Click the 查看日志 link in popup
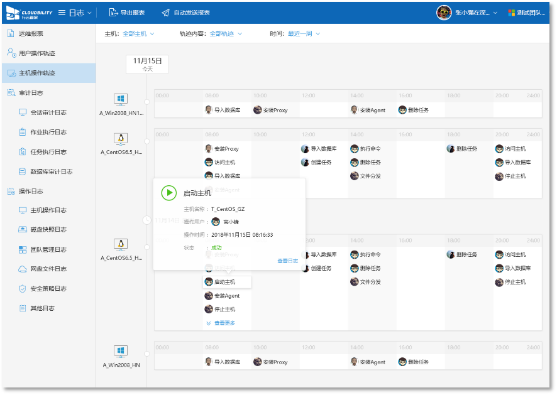 pos(287,261)
